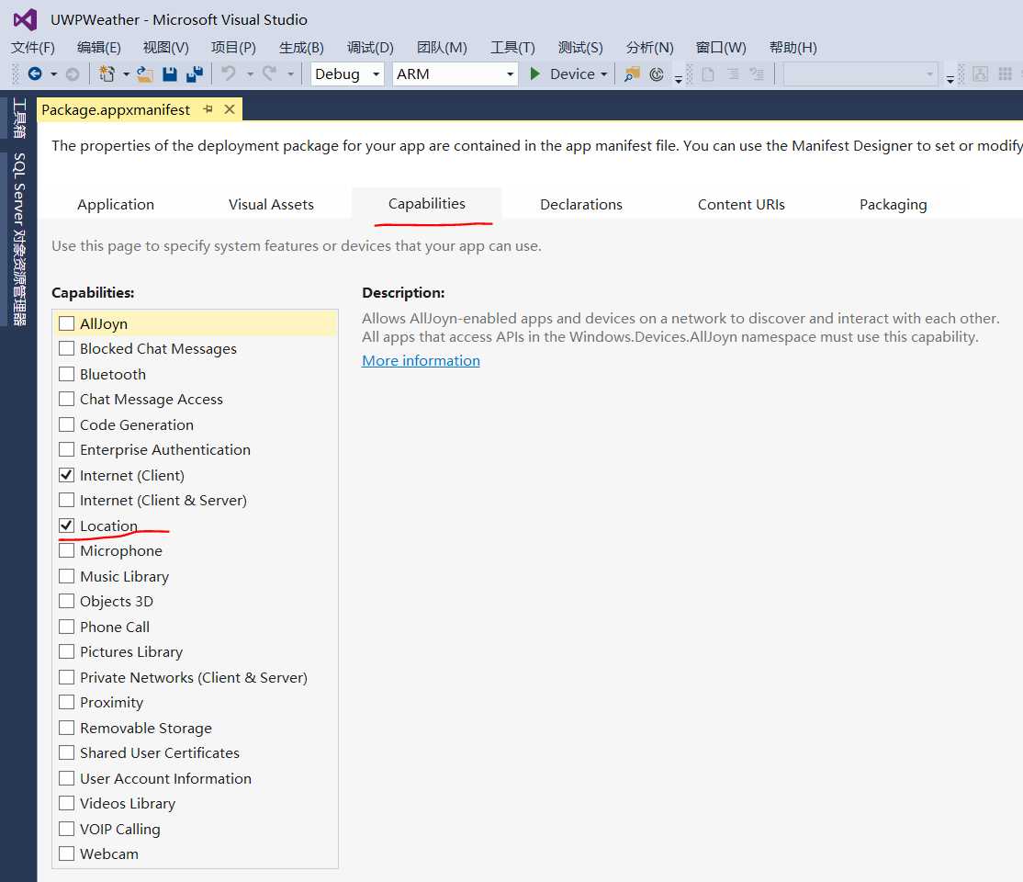Enable the Microphone capability

66,550
